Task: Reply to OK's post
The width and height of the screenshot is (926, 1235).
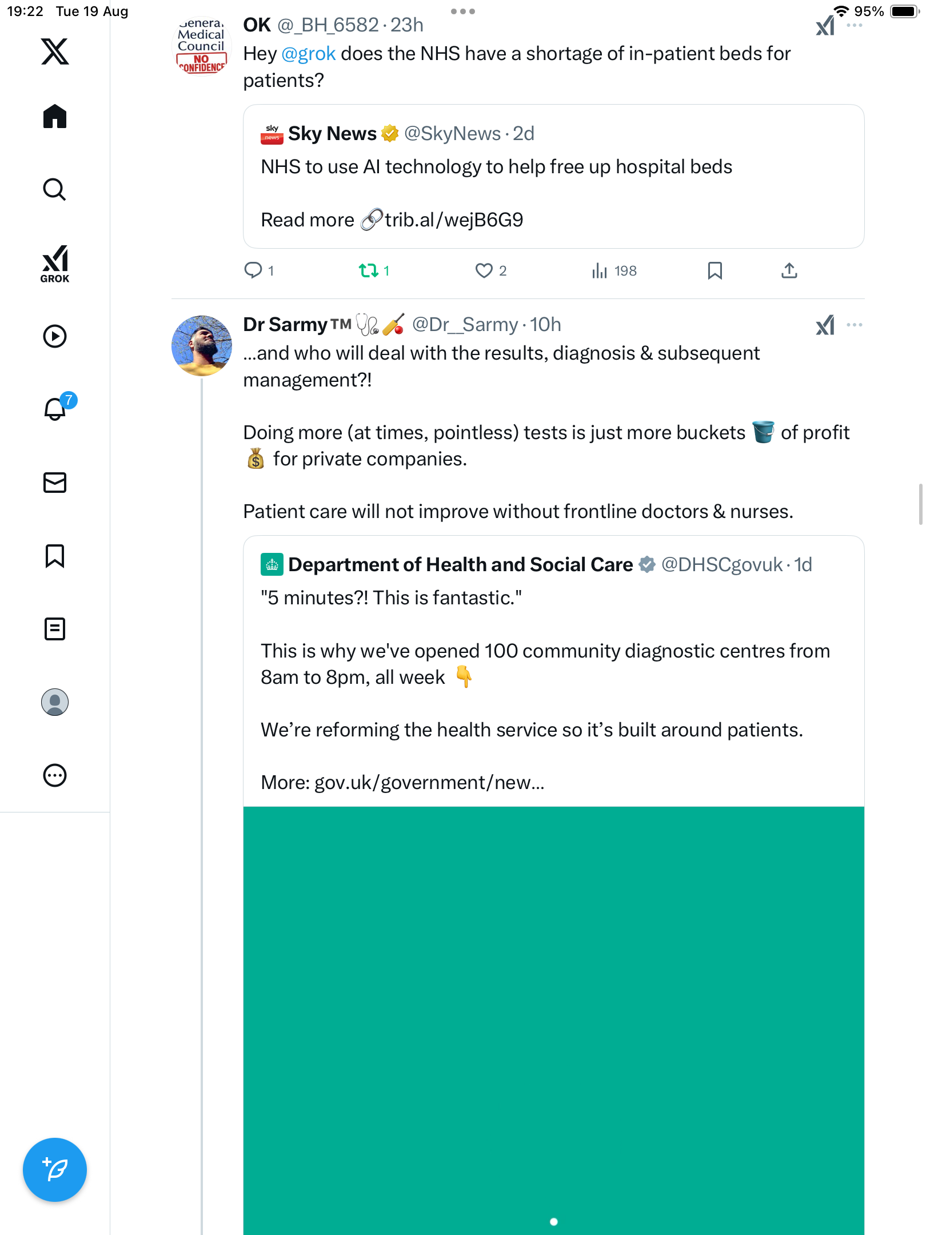Action: [x=253, y=270]
